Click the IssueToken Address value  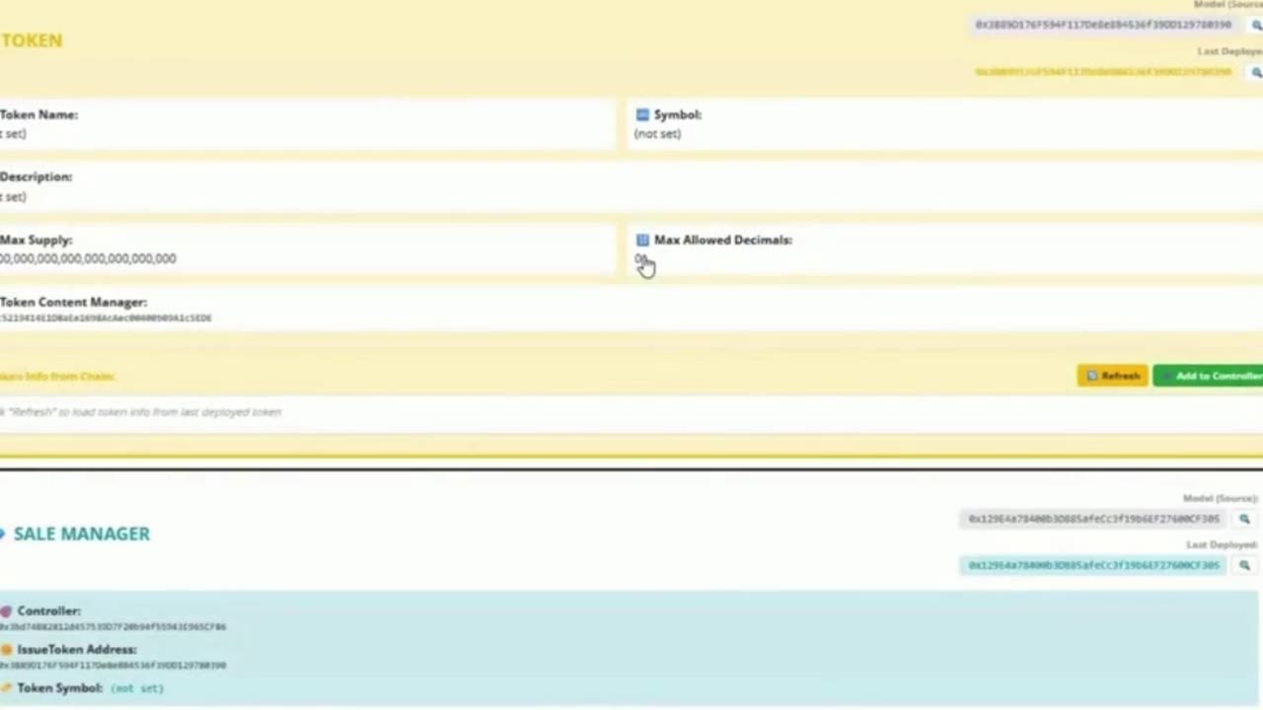point(112,666)
